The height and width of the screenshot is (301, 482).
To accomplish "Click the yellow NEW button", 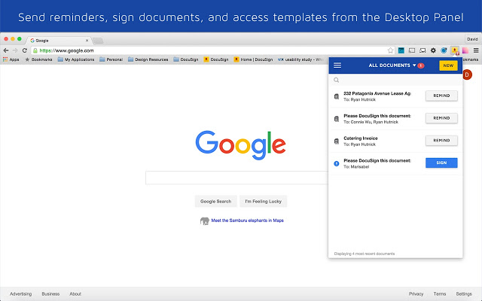I will point(448,65).
